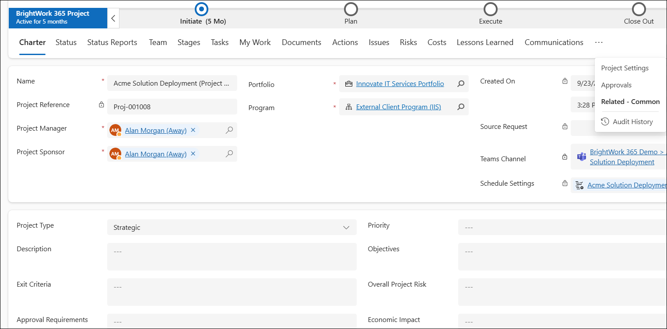
Task: Click the Project Manager avatar icon
Action: pyautogui.click(x=116, y=130)
